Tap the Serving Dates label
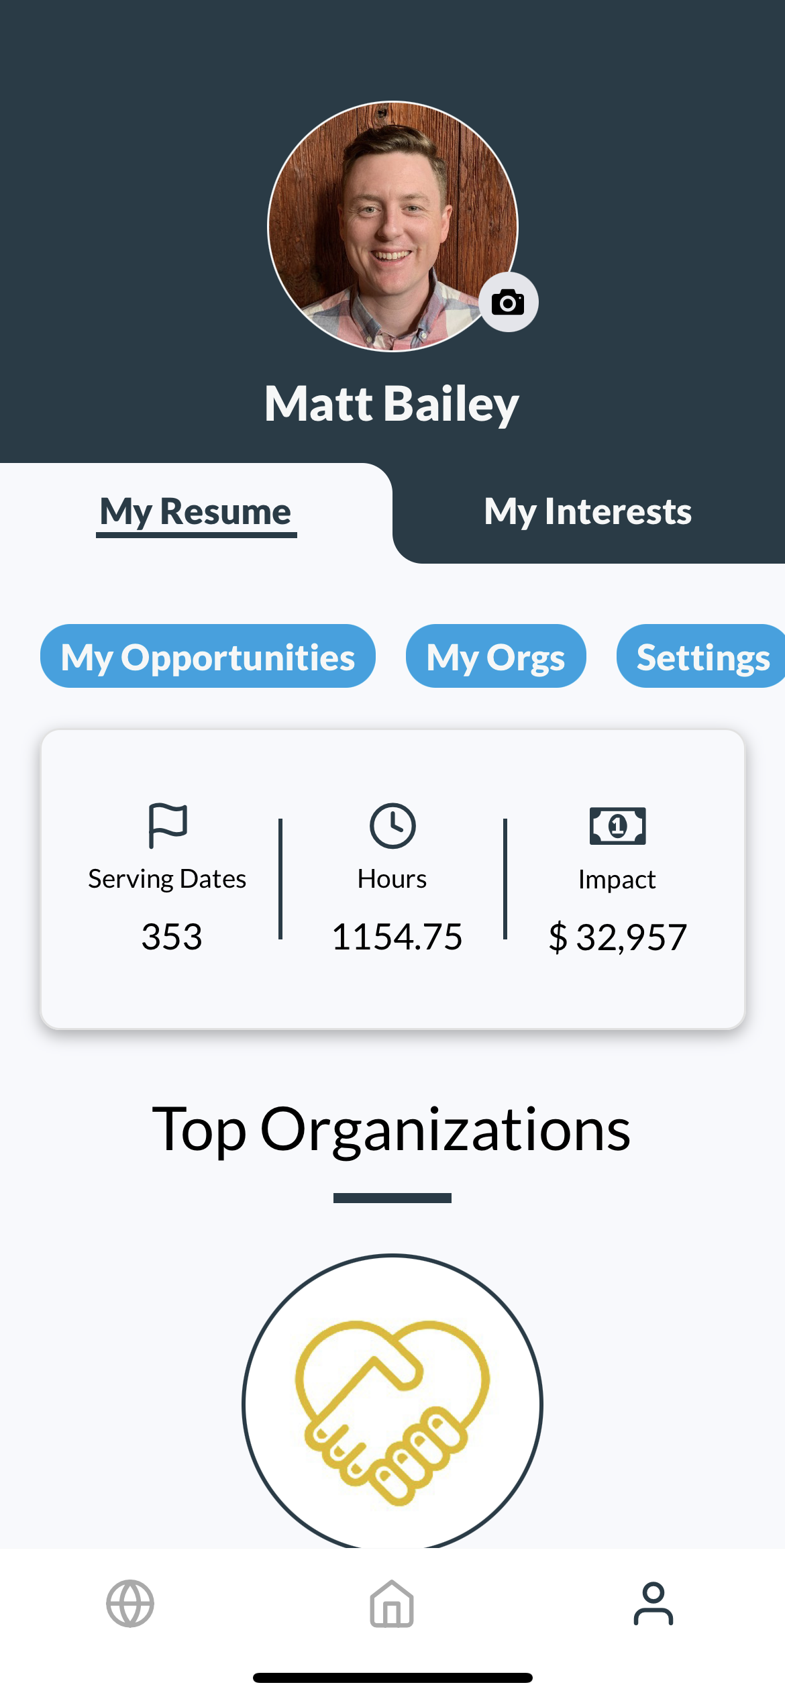Image resolution: width=785 pixels, height=1699 pixels. pyautogui.click(x=167, y=879)
